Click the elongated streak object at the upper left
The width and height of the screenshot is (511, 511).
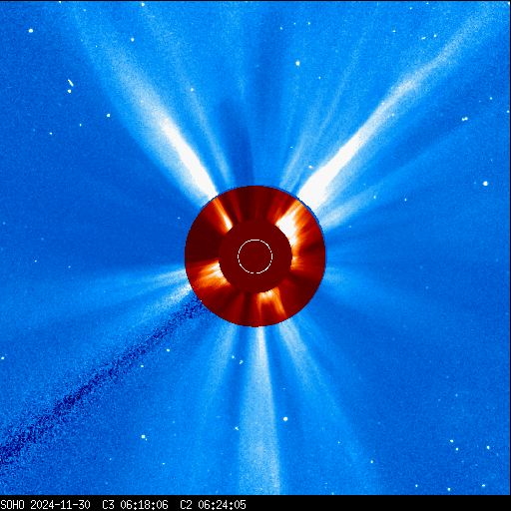click(x=70, y=83)
